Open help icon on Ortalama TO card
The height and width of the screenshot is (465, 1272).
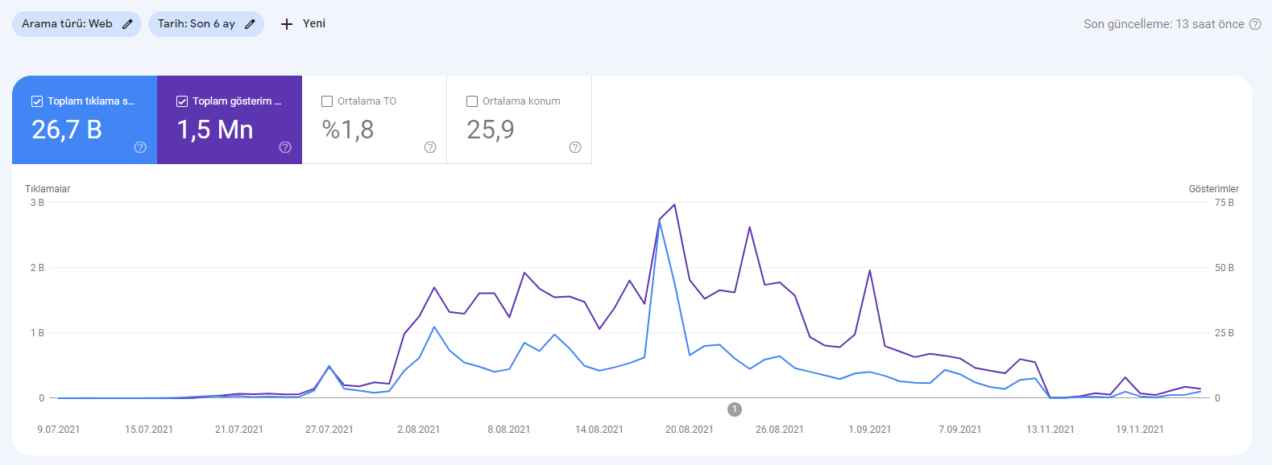pyautogui.click(x=430, y=147)
